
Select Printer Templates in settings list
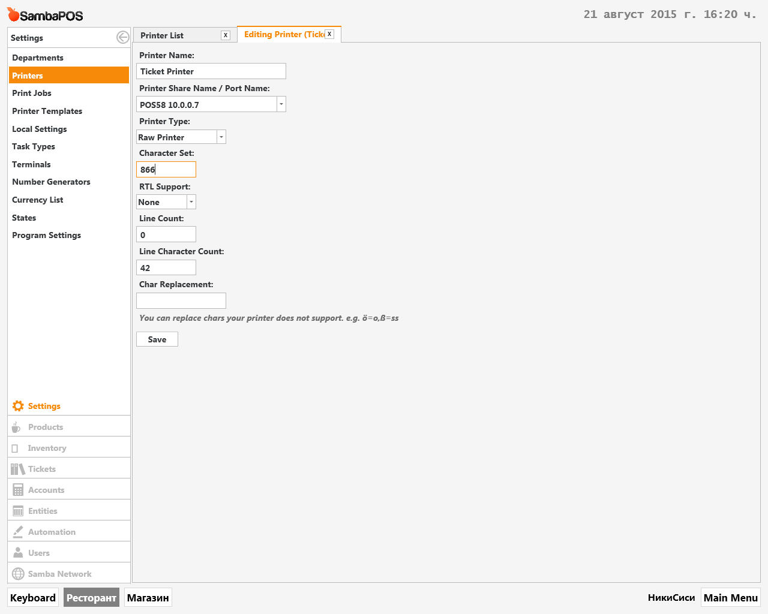tap(47, 111)
